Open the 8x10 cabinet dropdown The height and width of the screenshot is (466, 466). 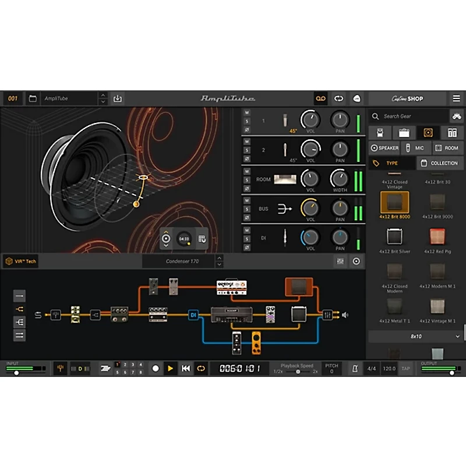click(416, 336)
